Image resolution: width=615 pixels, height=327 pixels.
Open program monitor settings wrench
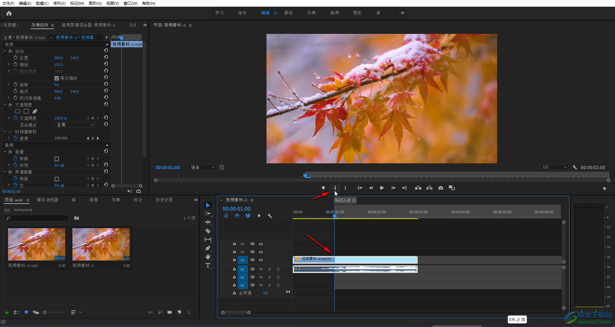(x=575, y=167)
